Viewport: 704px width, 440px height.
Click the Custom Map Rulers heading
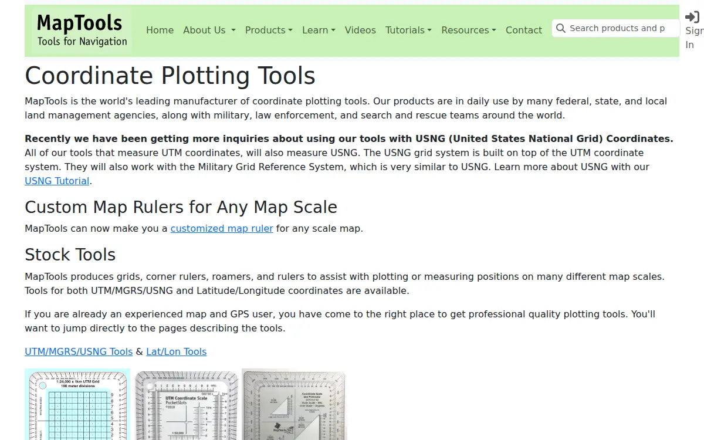coord(181,207)
